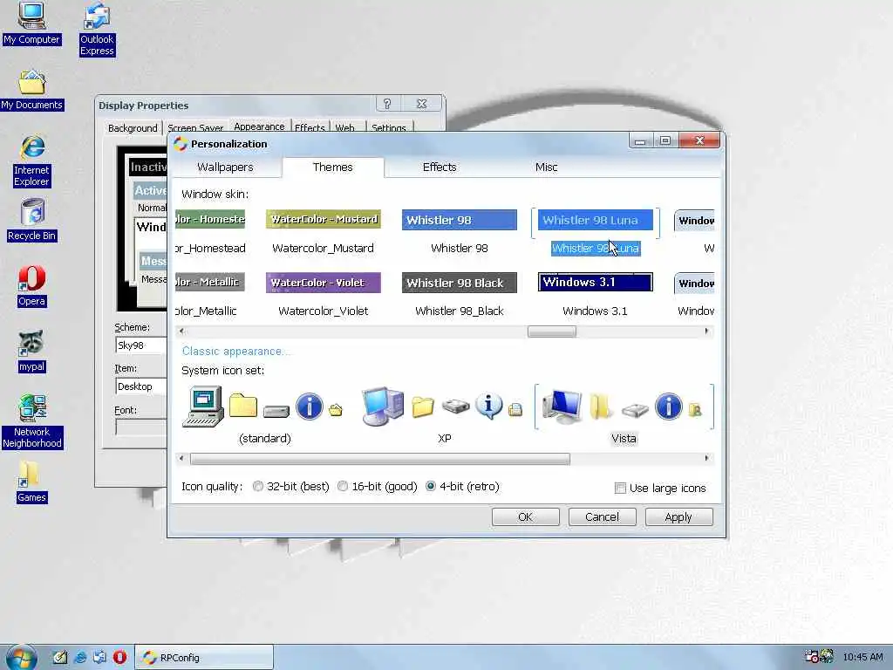893x670 pixels.
Task: Open My Documents folder icon
Action: coord(31,90)
